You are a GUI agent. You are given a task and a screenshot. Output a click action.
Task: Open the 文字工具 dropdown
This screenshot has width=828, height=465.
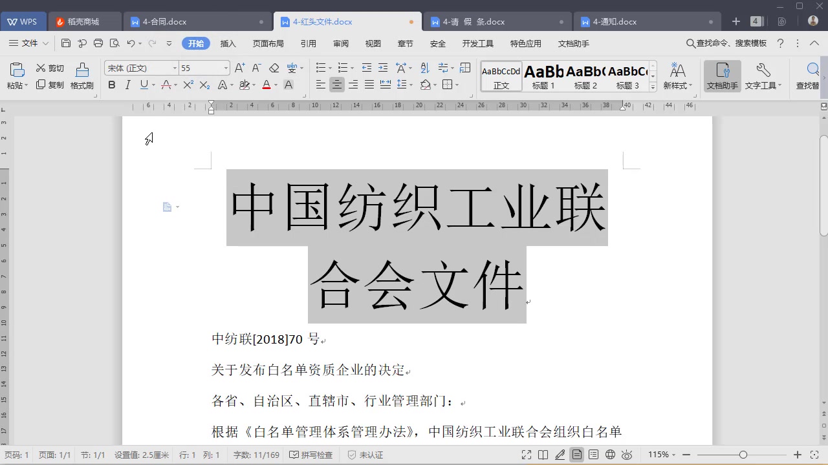763,76
